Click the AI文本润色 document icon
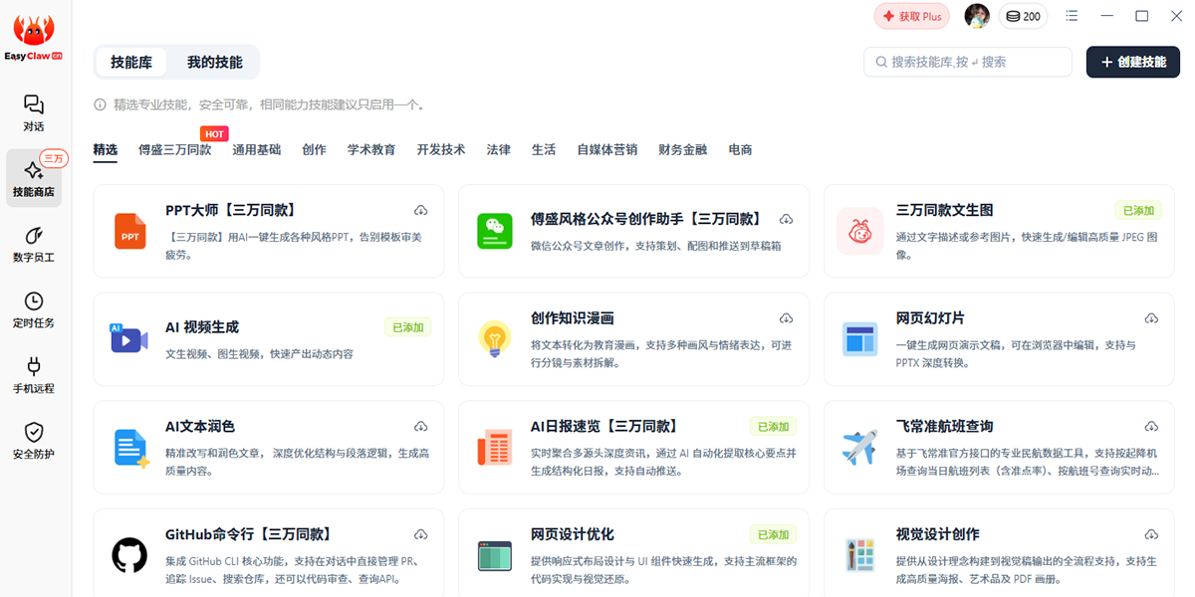1195x597 pixels. click(x=130, y=448)
